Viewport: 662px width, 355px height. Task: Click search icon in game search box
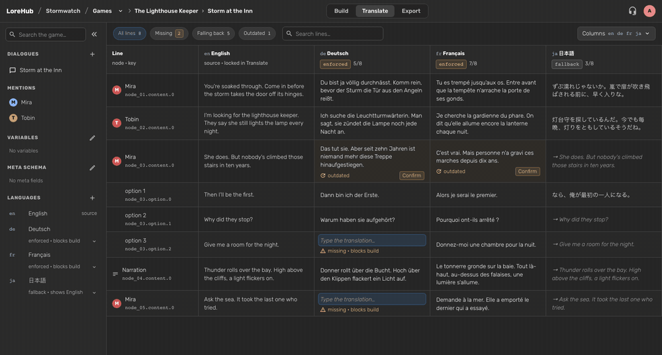pos(12,34)
